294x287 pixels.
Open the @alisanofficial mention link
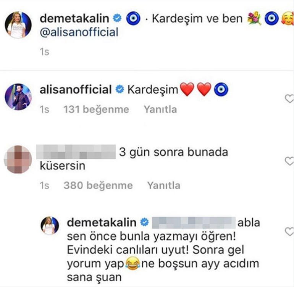click(79, 32)
